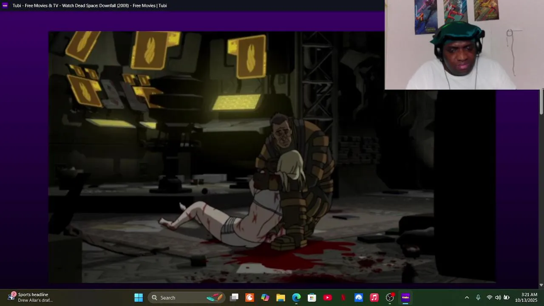Click the scrollbar down arrow
The width and height of the screenshot is (544, 306).
click(x=541, y=285)
